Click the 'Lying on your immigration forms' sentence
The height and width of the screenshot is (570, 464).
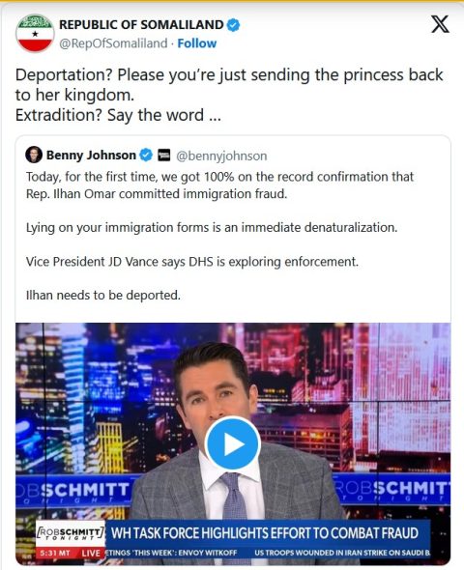click(212, 228)
